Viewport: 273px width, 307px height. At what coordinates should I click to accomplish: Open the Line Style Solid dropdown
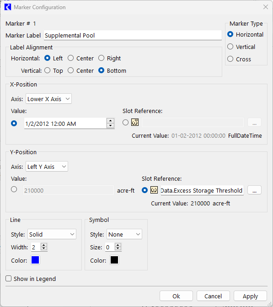click(52, 234)
